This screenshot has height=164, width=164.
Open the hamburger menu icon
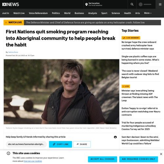(x=160, y=4)
